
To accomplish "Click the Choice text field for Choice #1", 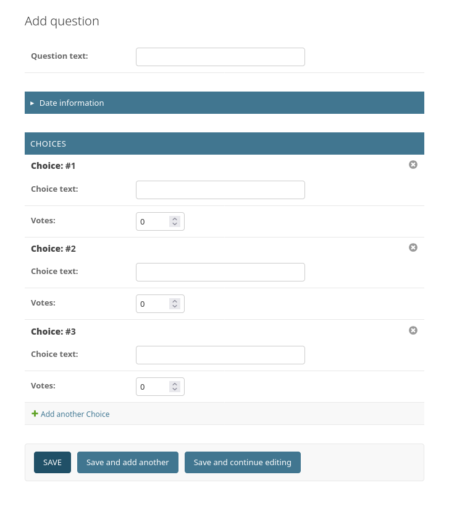I will [220, 189].
